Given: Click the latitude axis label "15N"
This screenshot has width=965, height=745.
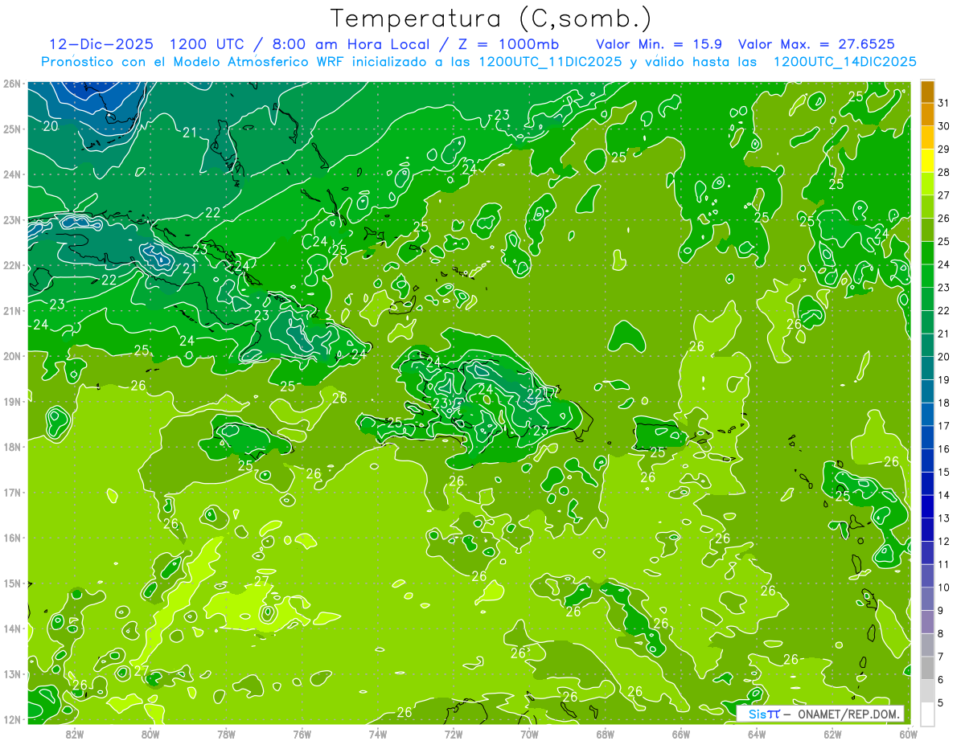Looking at the screenshot, I should click(12, 583).
